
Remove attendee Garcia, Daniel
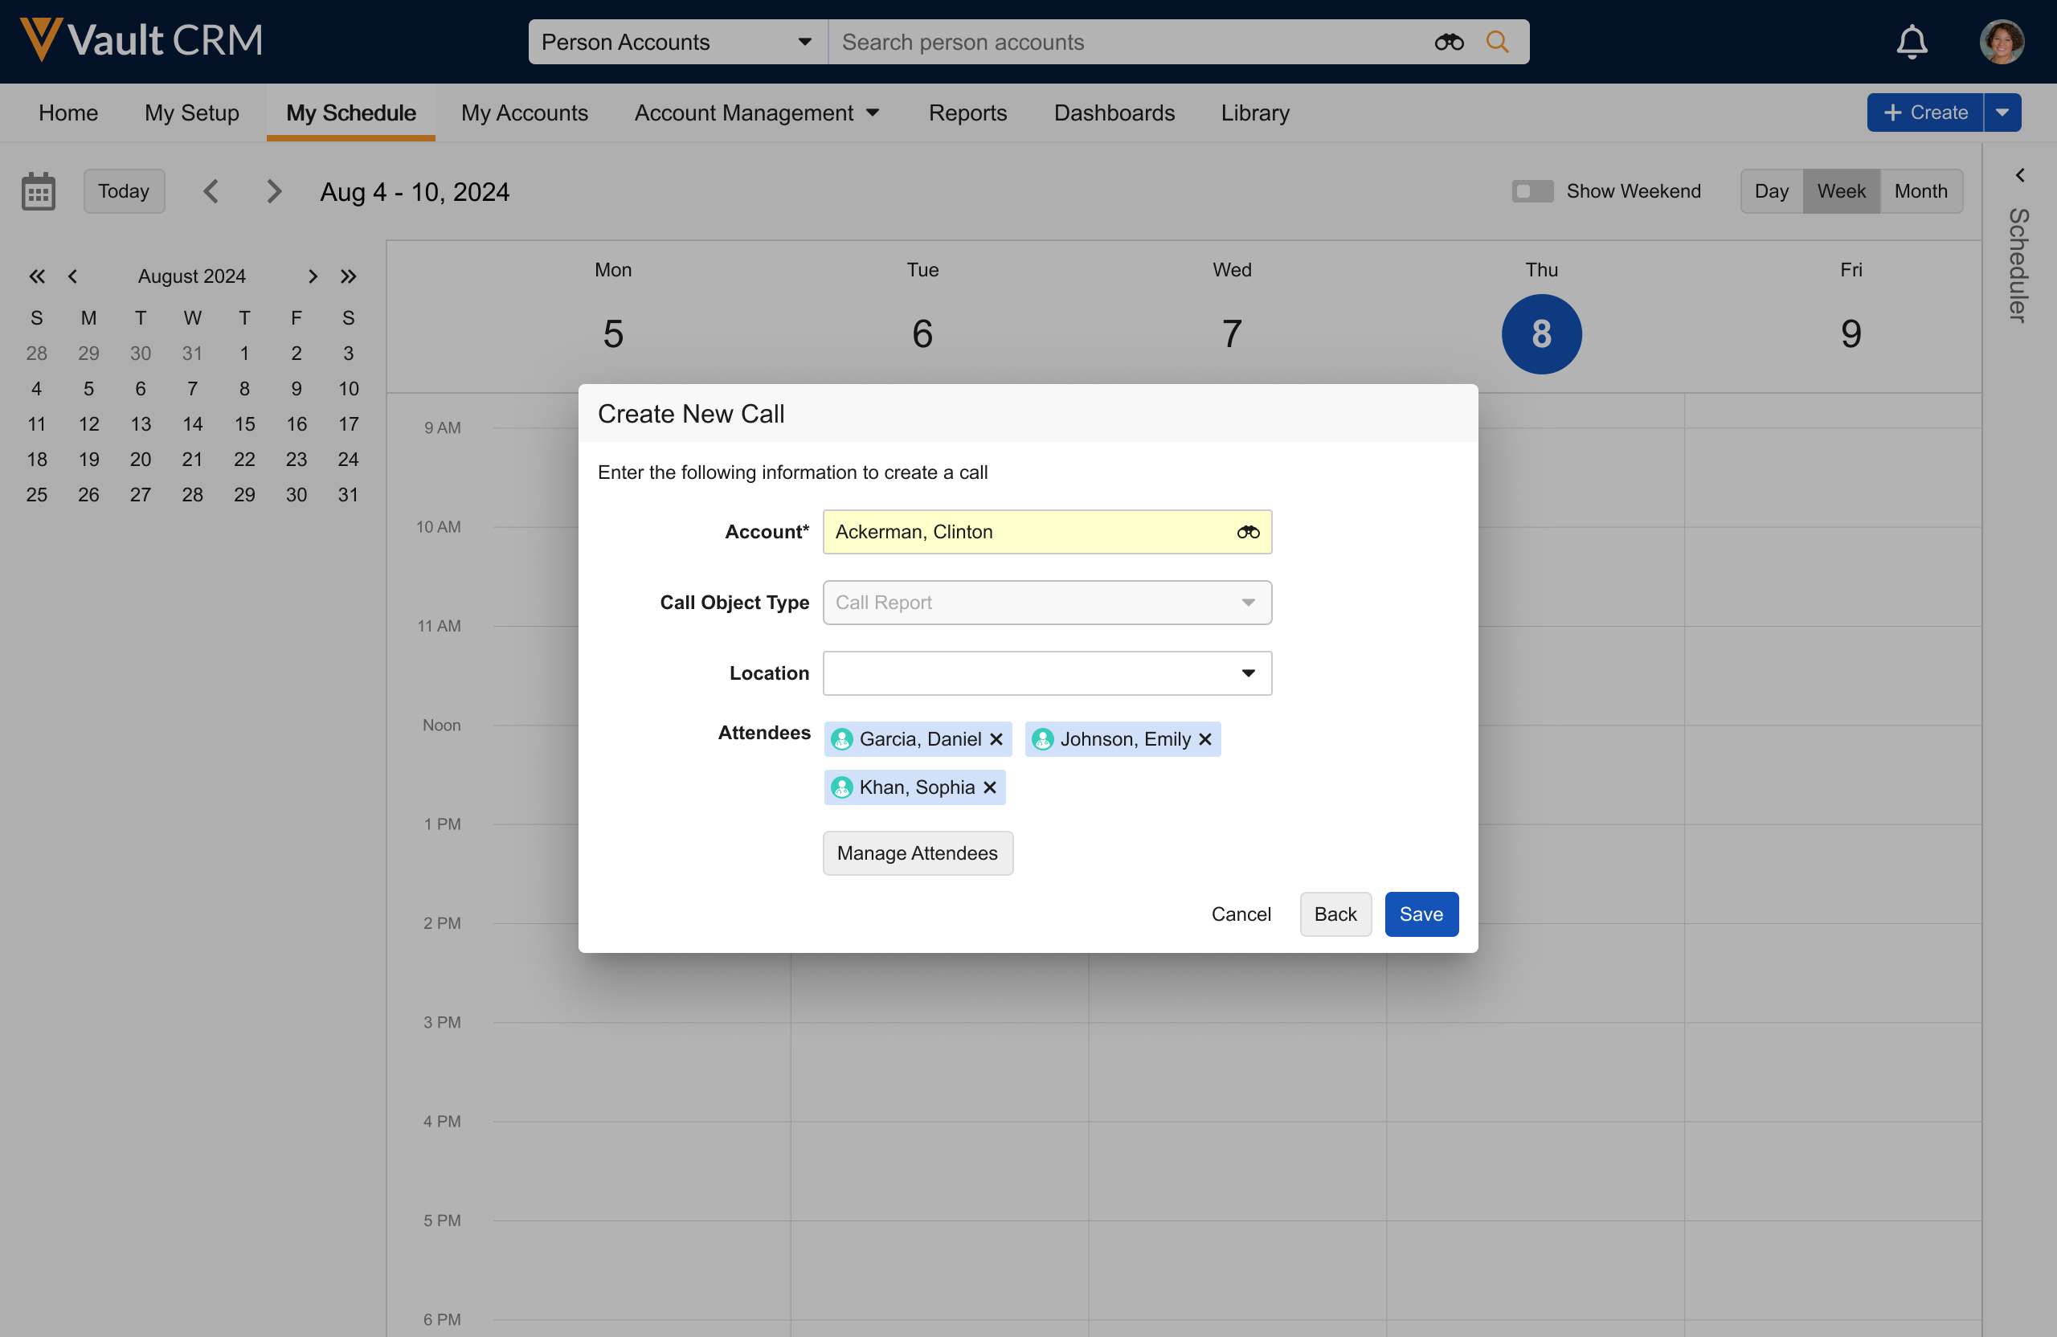pyautogui.click(x=996, y=739)
